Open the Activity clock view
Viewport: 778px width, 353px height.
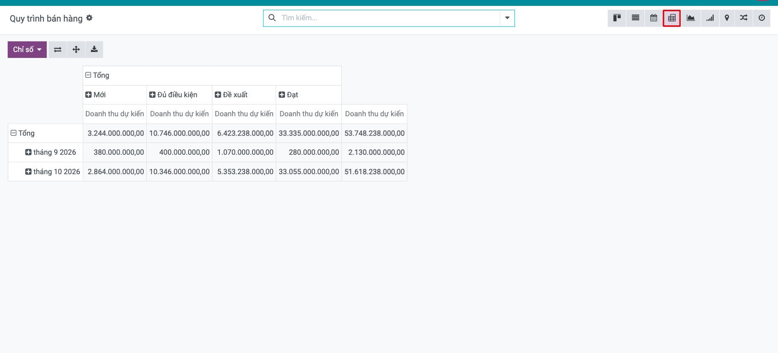click(762, 18)
